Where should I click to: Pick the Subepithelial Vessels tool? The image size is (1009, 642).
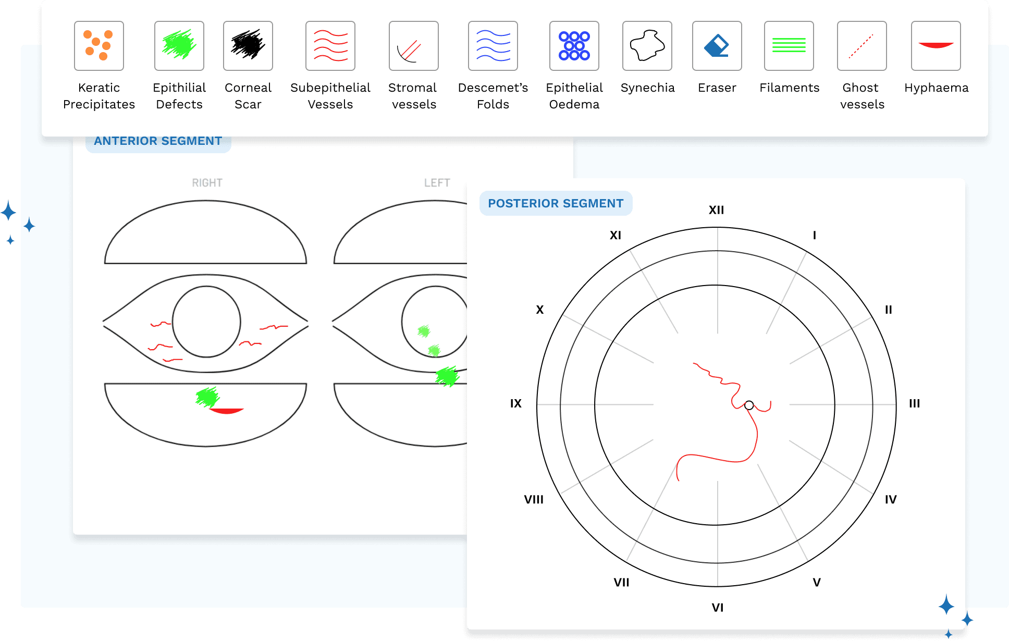(330, 45)
